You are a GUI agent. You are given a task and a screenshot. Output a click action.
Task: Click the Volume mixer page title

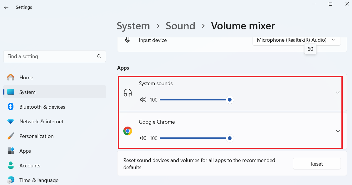(243, 26)
